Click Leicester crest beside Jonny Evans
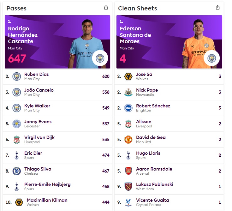 click(17, 124)
